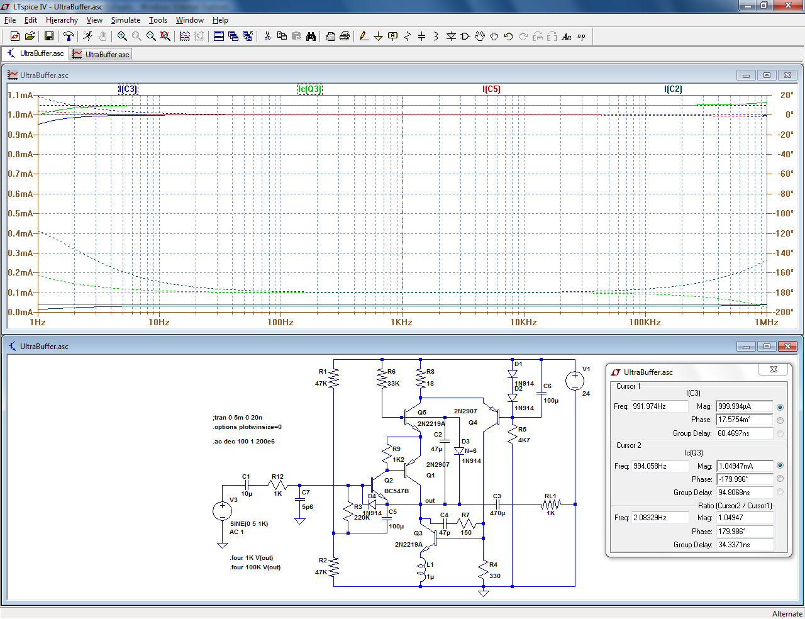Place an Inductor component tool
This screenshot has height=619, width=805.
pyautogui.click(x=436, y=36)
